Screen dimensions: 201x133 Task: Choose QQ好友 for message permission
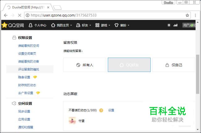(129, 65)
